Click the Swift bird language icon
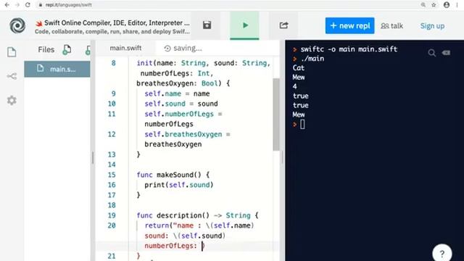This screenshot has height=261, width=464. [x=38, y=23]
